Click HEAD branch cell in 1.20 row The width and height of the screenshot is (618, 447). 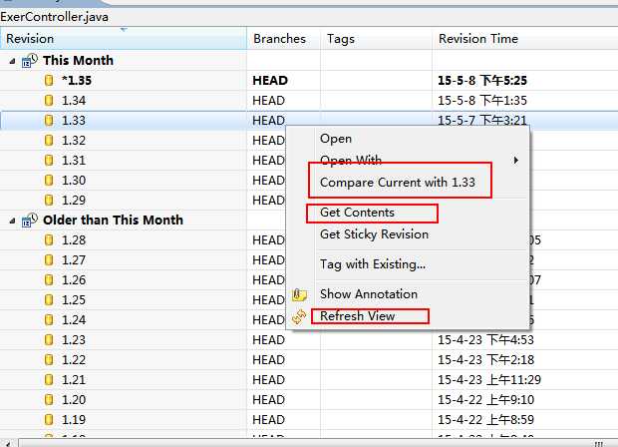point(268,400)
